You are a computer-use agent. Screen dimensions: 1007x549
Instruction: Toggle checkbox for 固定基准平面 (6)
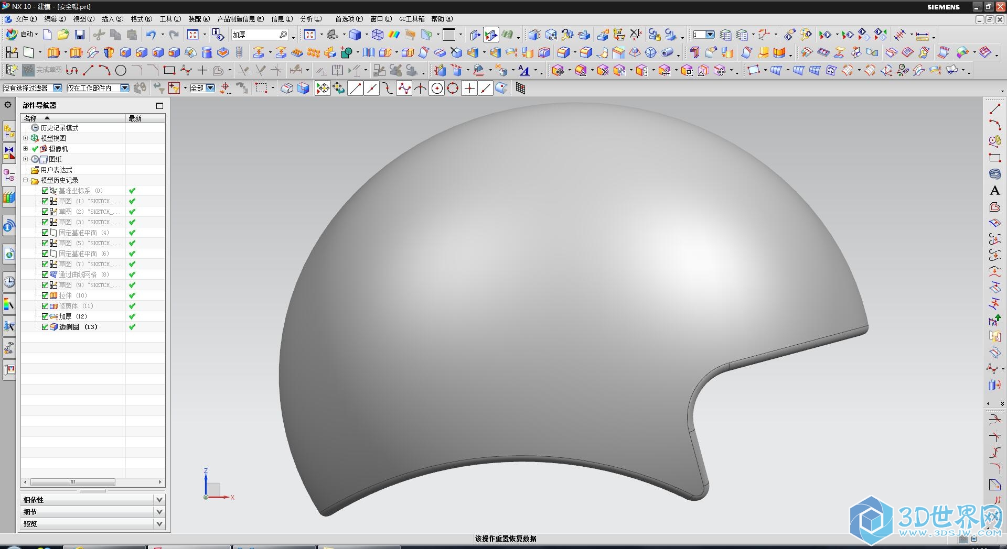tap(45, 254)
